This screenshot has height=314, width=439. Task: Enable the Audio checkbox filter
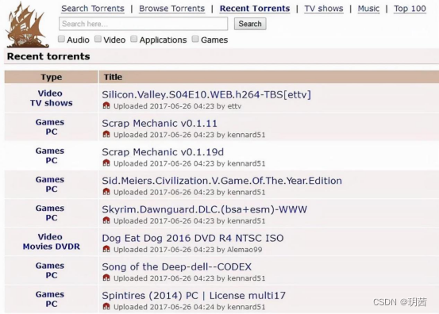[61, 39]
